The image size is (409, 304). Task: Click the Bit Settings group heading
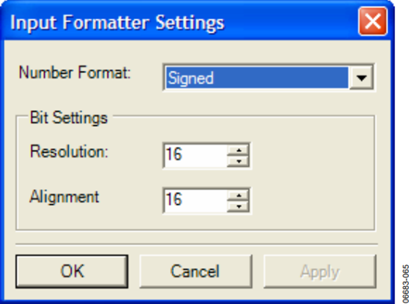[x=69, y=118]
